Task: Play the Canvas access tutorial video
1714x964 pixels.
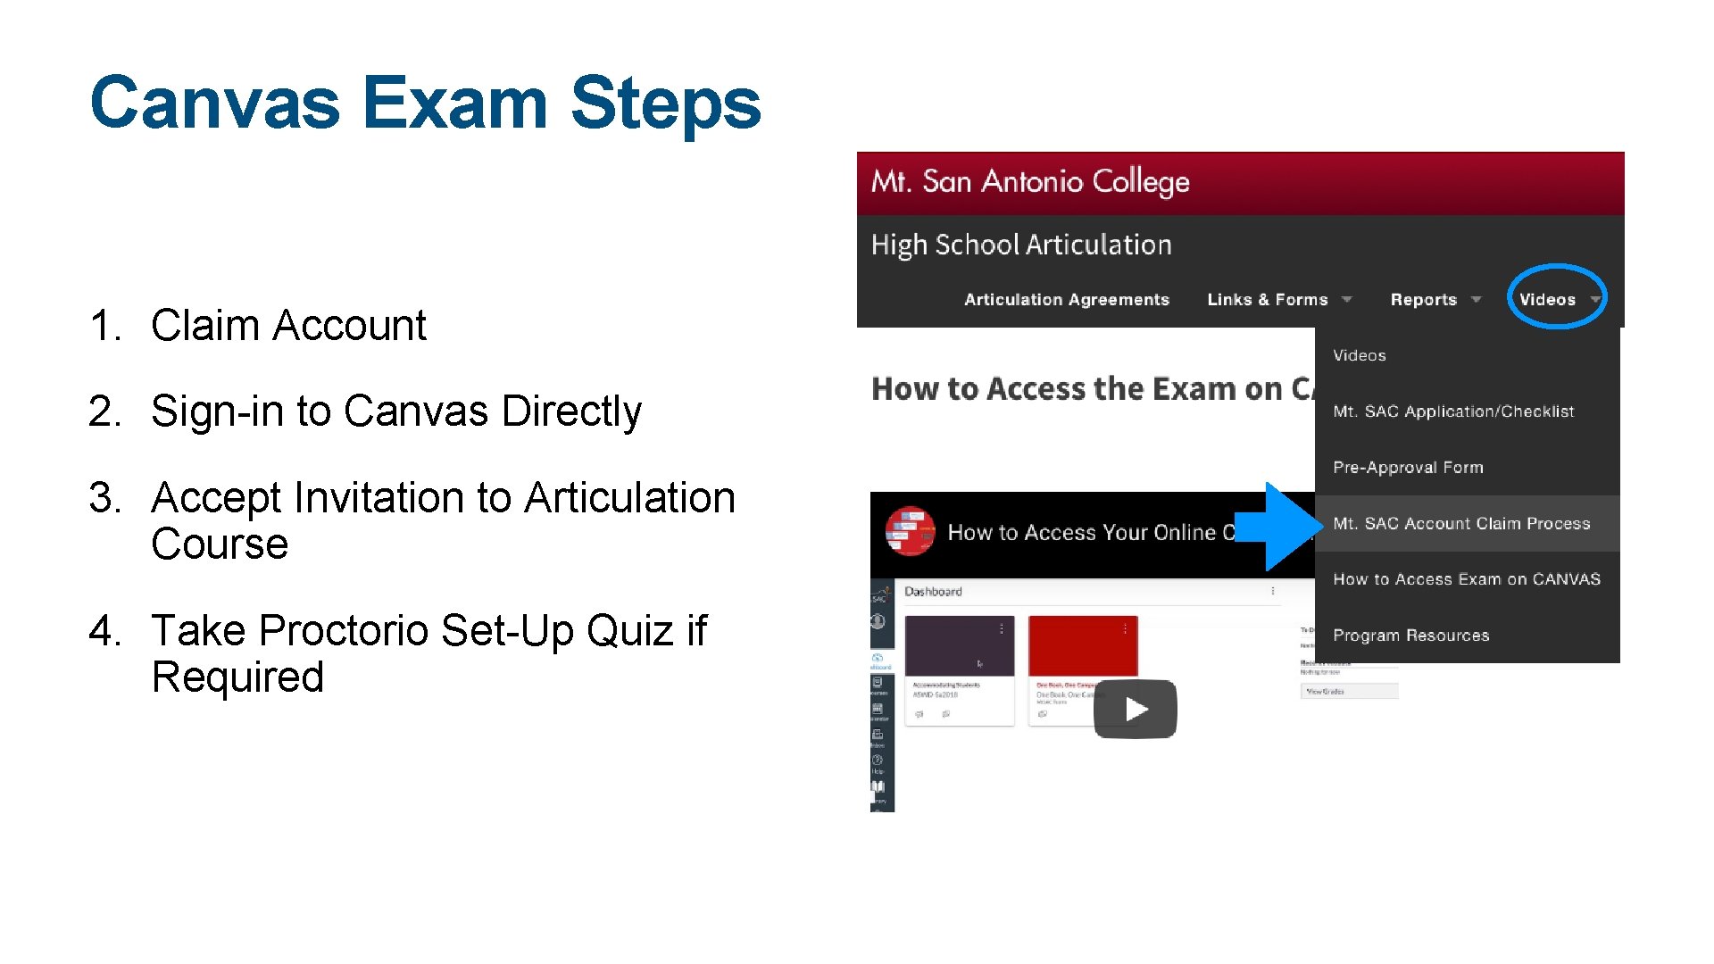Action: click(x=1133, y=708)
